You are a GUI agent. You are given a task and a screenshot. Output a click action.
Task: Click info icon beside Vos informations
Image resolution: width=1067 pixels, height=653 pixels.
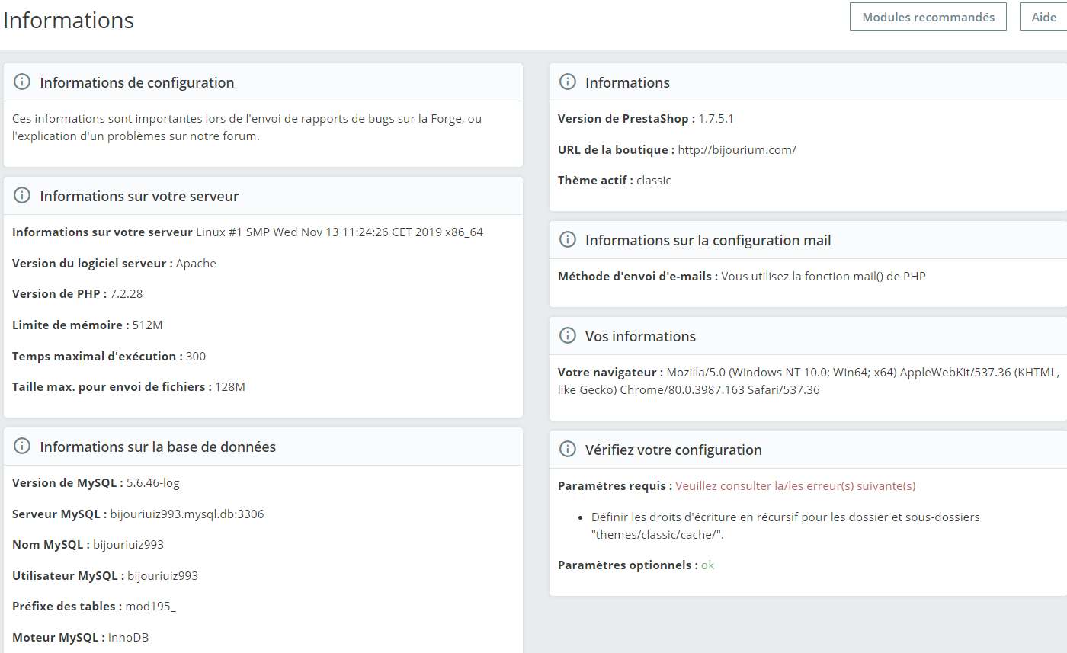tap(568, 336)
